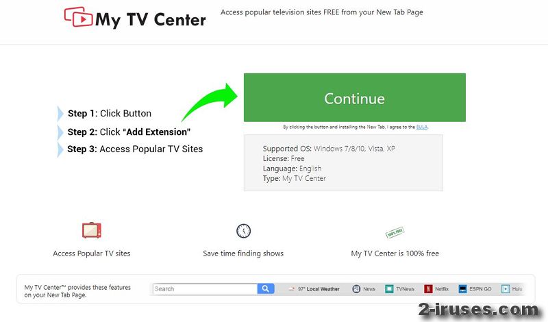
Task: Click the red retro TV icon
Action: click(92, 230)
